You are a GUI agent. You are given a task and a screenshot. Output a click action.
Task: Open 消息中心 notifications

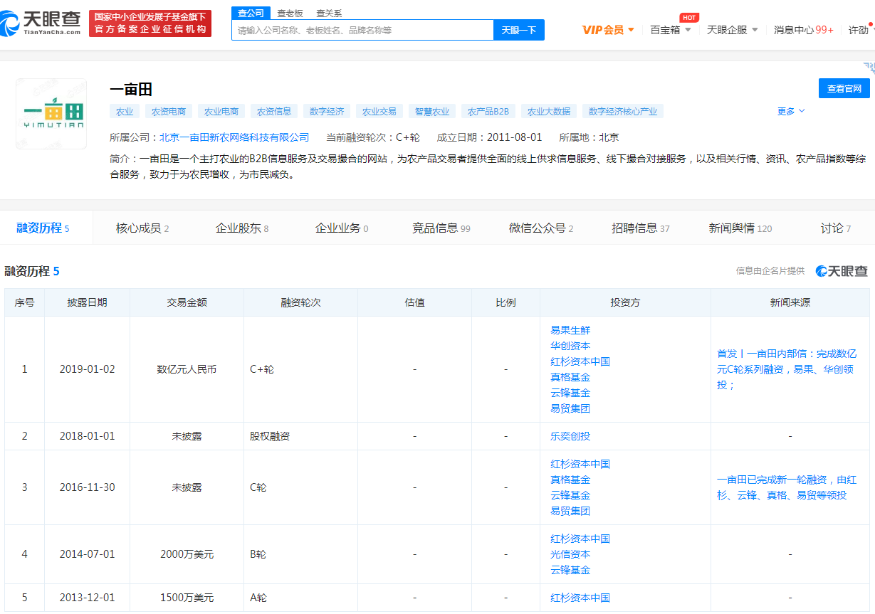click(x=803, y=30)
